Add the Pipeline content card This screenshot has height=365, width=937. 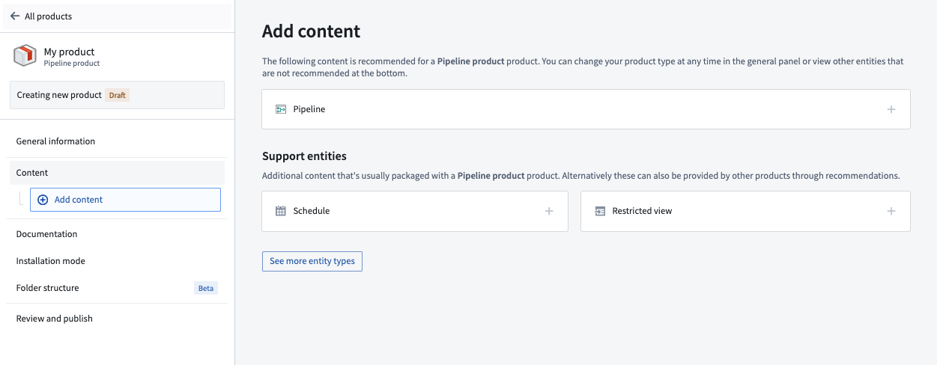tap(586, 109)
